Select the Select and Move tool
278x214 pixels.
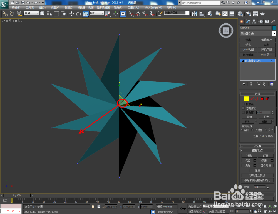point(71,14)
